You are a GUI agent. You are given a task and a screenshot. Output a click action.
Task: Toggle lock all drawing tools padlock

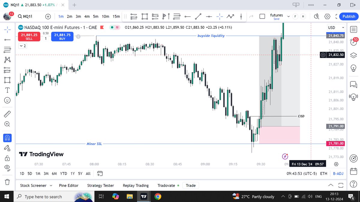[8, 158]
